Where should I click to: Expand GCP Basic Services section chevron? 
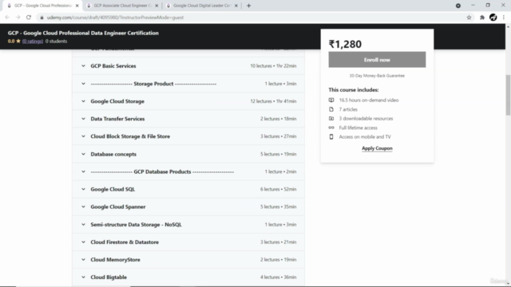pyautogui.click(x=83, y=65)
